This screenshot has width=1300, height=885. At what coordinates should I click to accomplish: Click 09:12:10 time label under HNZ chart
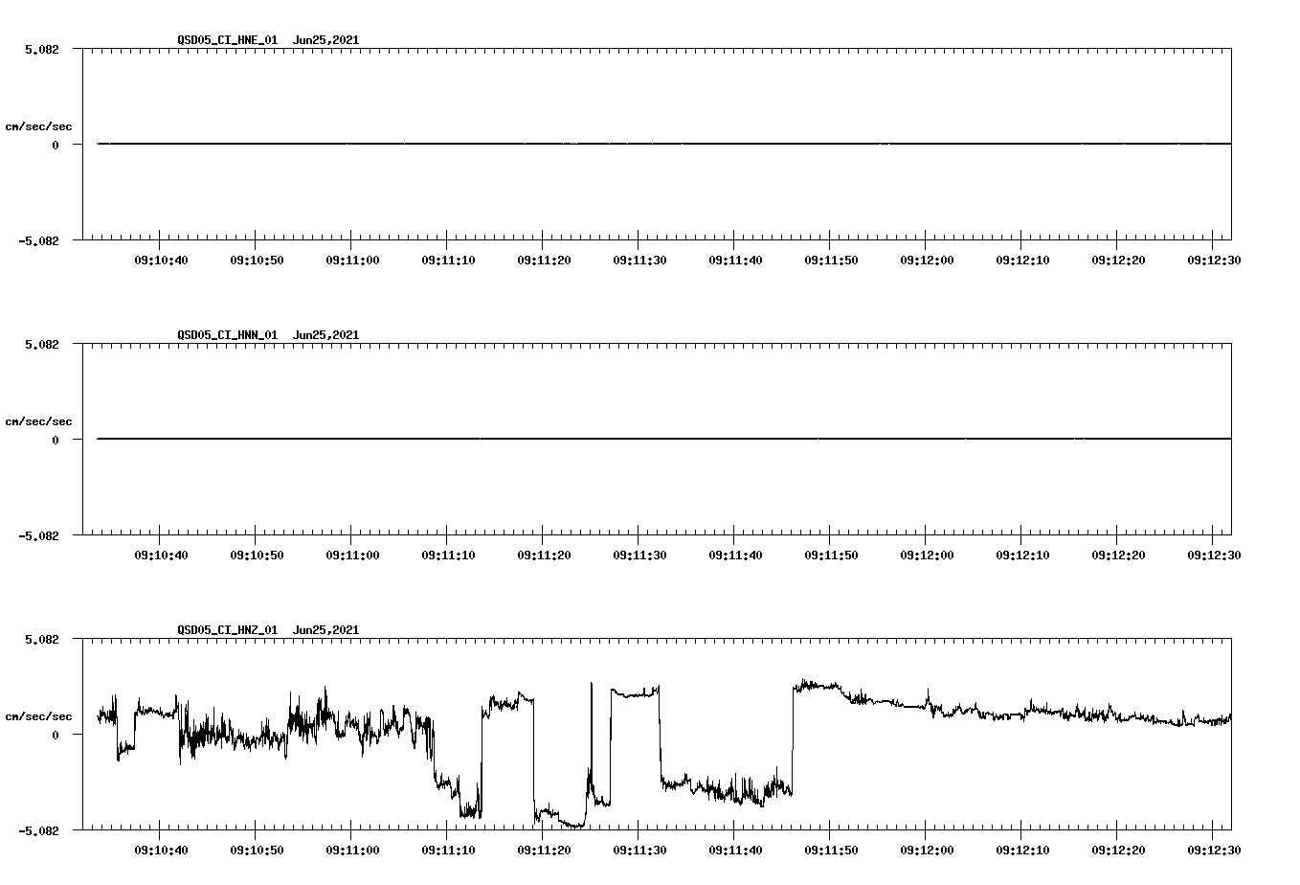(x=1021, y=851)
